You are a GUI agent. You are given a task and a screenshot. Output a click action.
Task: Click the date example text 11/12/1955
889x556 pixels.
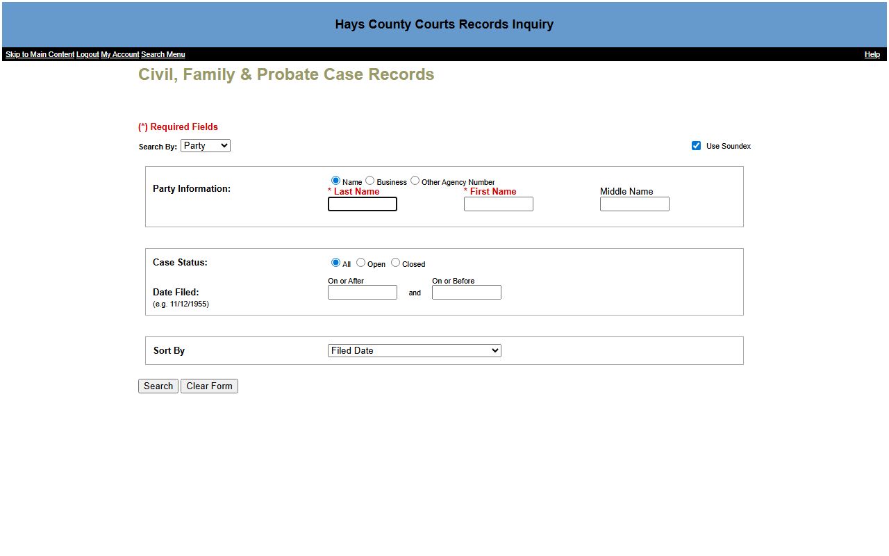click(x=181, y=304)
